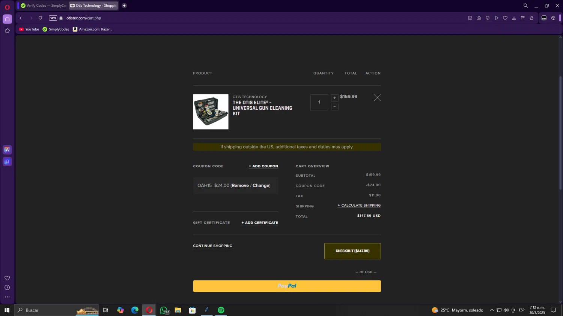Screen dimensions: 563x316
Task: View site security lock information
Action: point(61,18)
